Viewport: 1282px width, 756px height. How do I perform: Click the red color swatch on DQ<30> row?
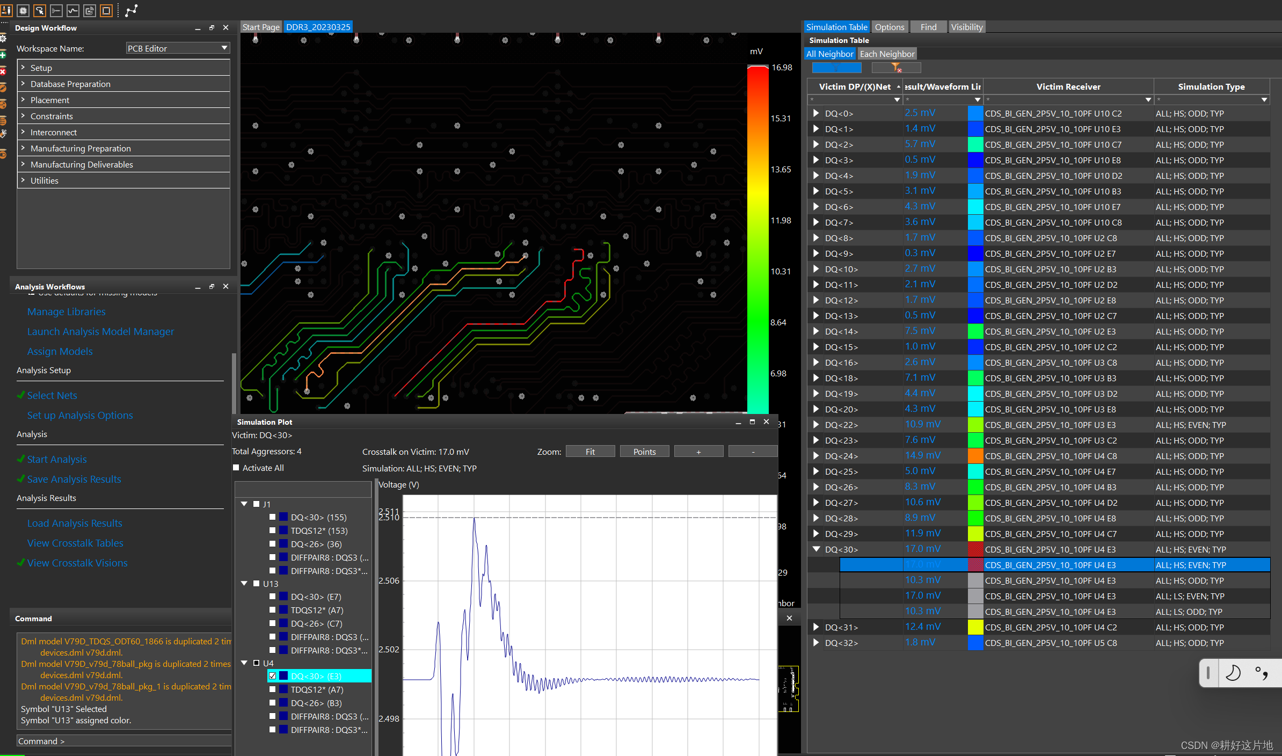point(975,549)
